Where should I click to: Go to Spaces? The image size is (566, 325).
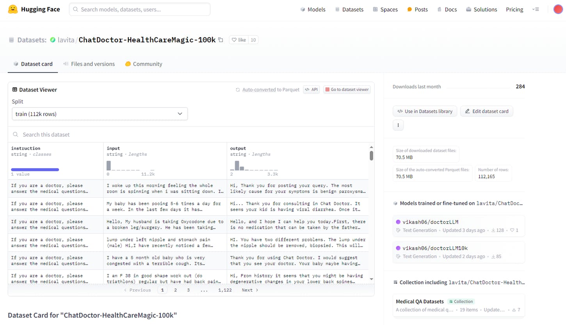pyautogui.click(x=385, y=9)
